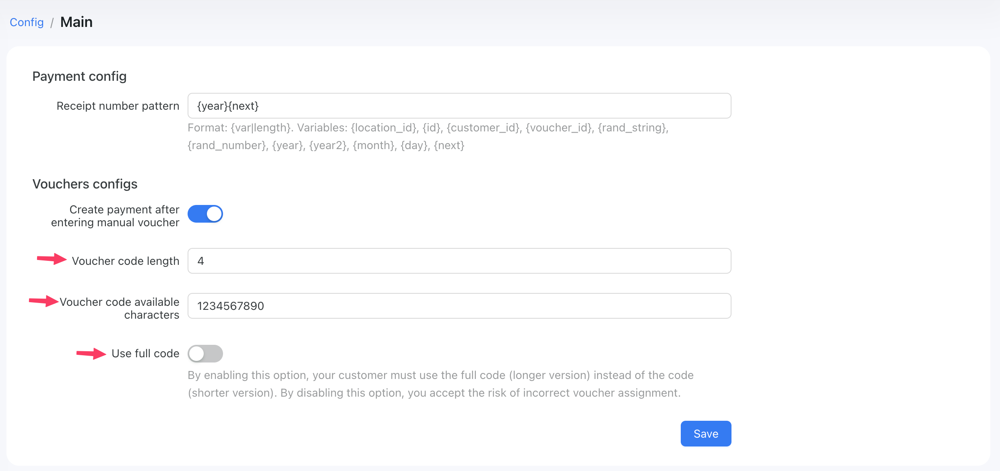The height and width of the screenshot is (471, 1000).
Task: Click the full code explanation text
Action: pos(440,384)
